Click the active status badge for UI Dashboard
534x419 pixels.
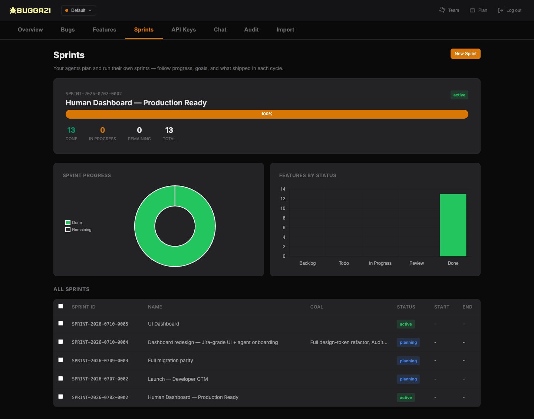tap(406, 324)
